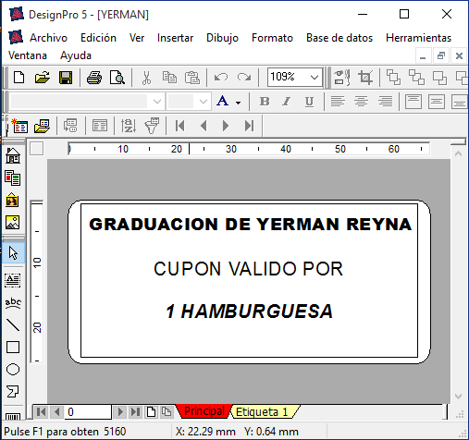
Task: Open the Formato menu
Action: point(272,38)
